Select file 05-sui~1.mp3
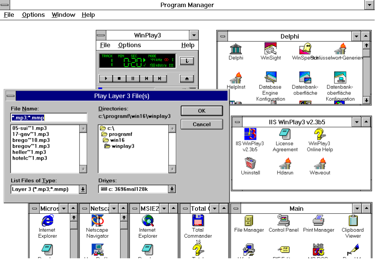 [29, 128]
